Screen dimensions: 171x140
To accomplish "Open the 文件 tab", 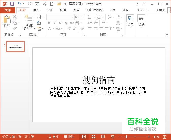I will click(x=8, y=10).
